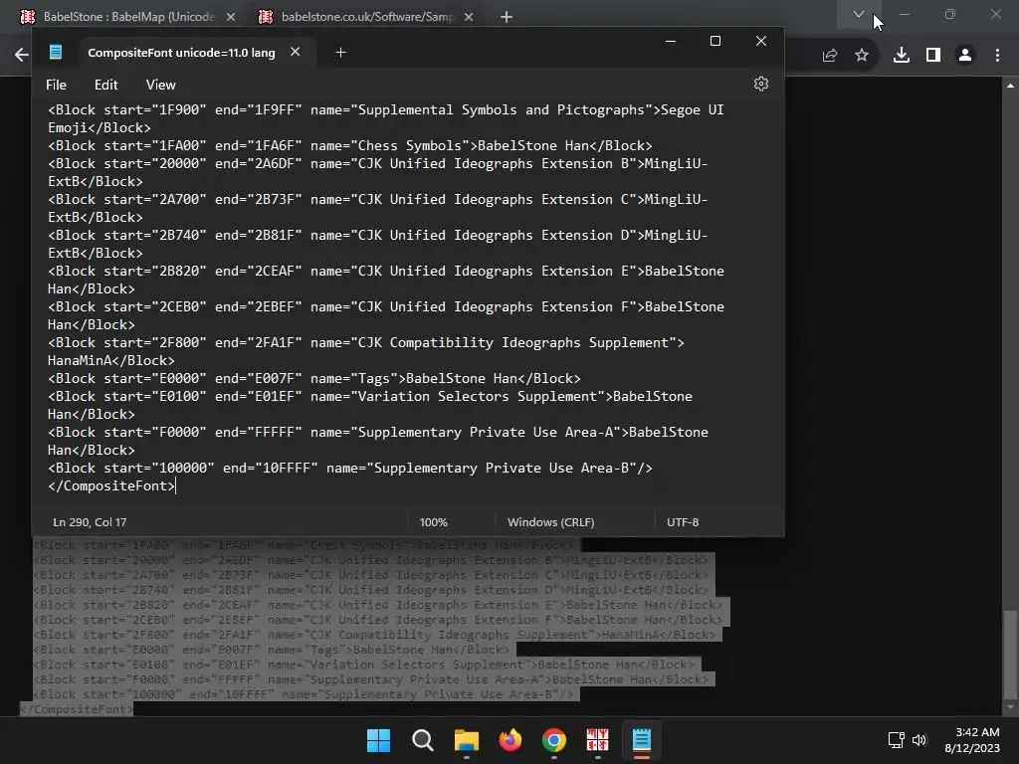Click the </CompositeFont> closing tag in Notepad
This screenshot has width=1019, height=764.
(111, 485)
